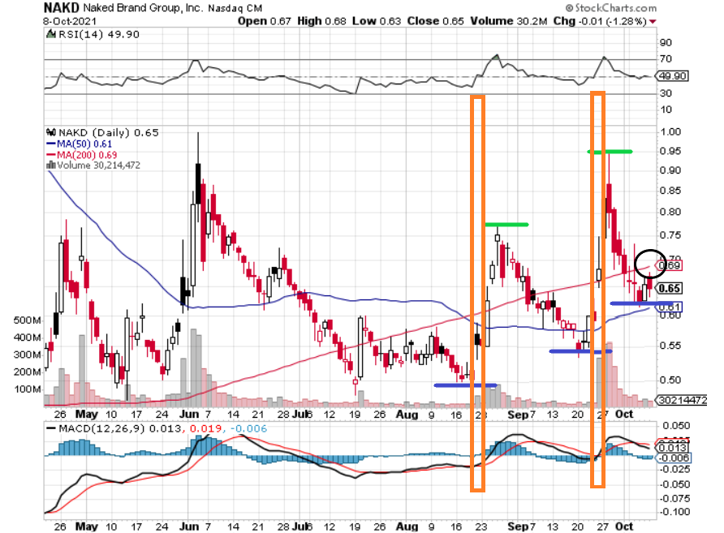Click the company name Naked Brand Group, Inc.

tap(142, 8)
